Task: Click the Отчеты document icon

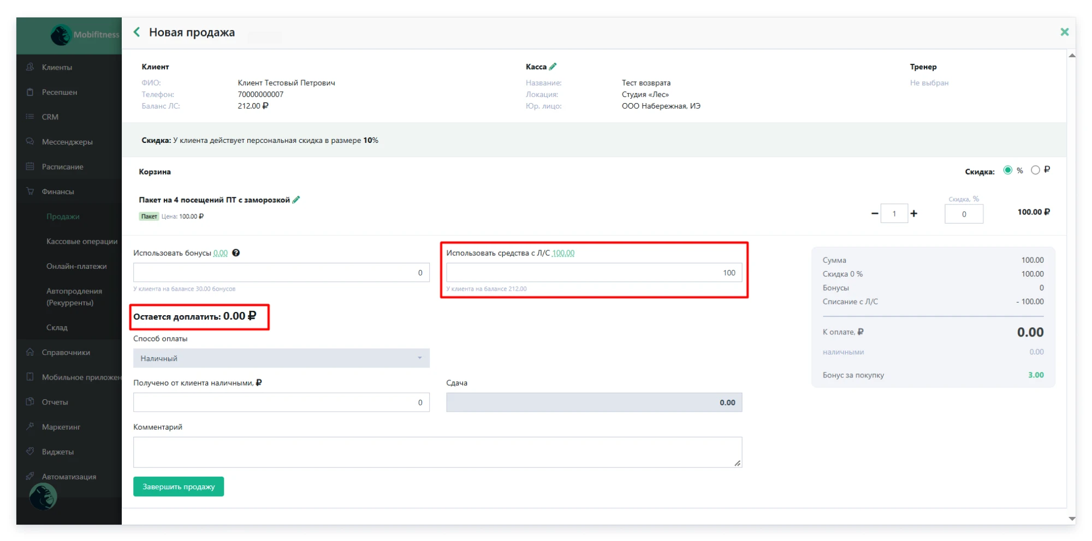Action: point(30,401)
